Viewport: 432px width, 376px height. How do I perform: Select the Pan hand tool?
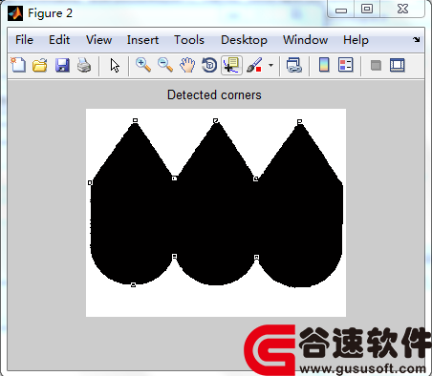187,65
